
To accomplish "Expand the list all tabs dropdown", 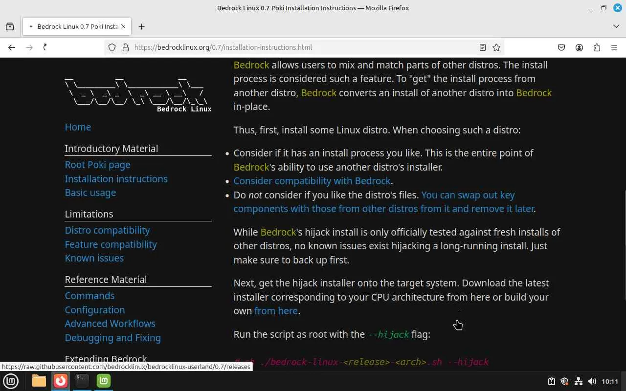I will tap(616, 26).
